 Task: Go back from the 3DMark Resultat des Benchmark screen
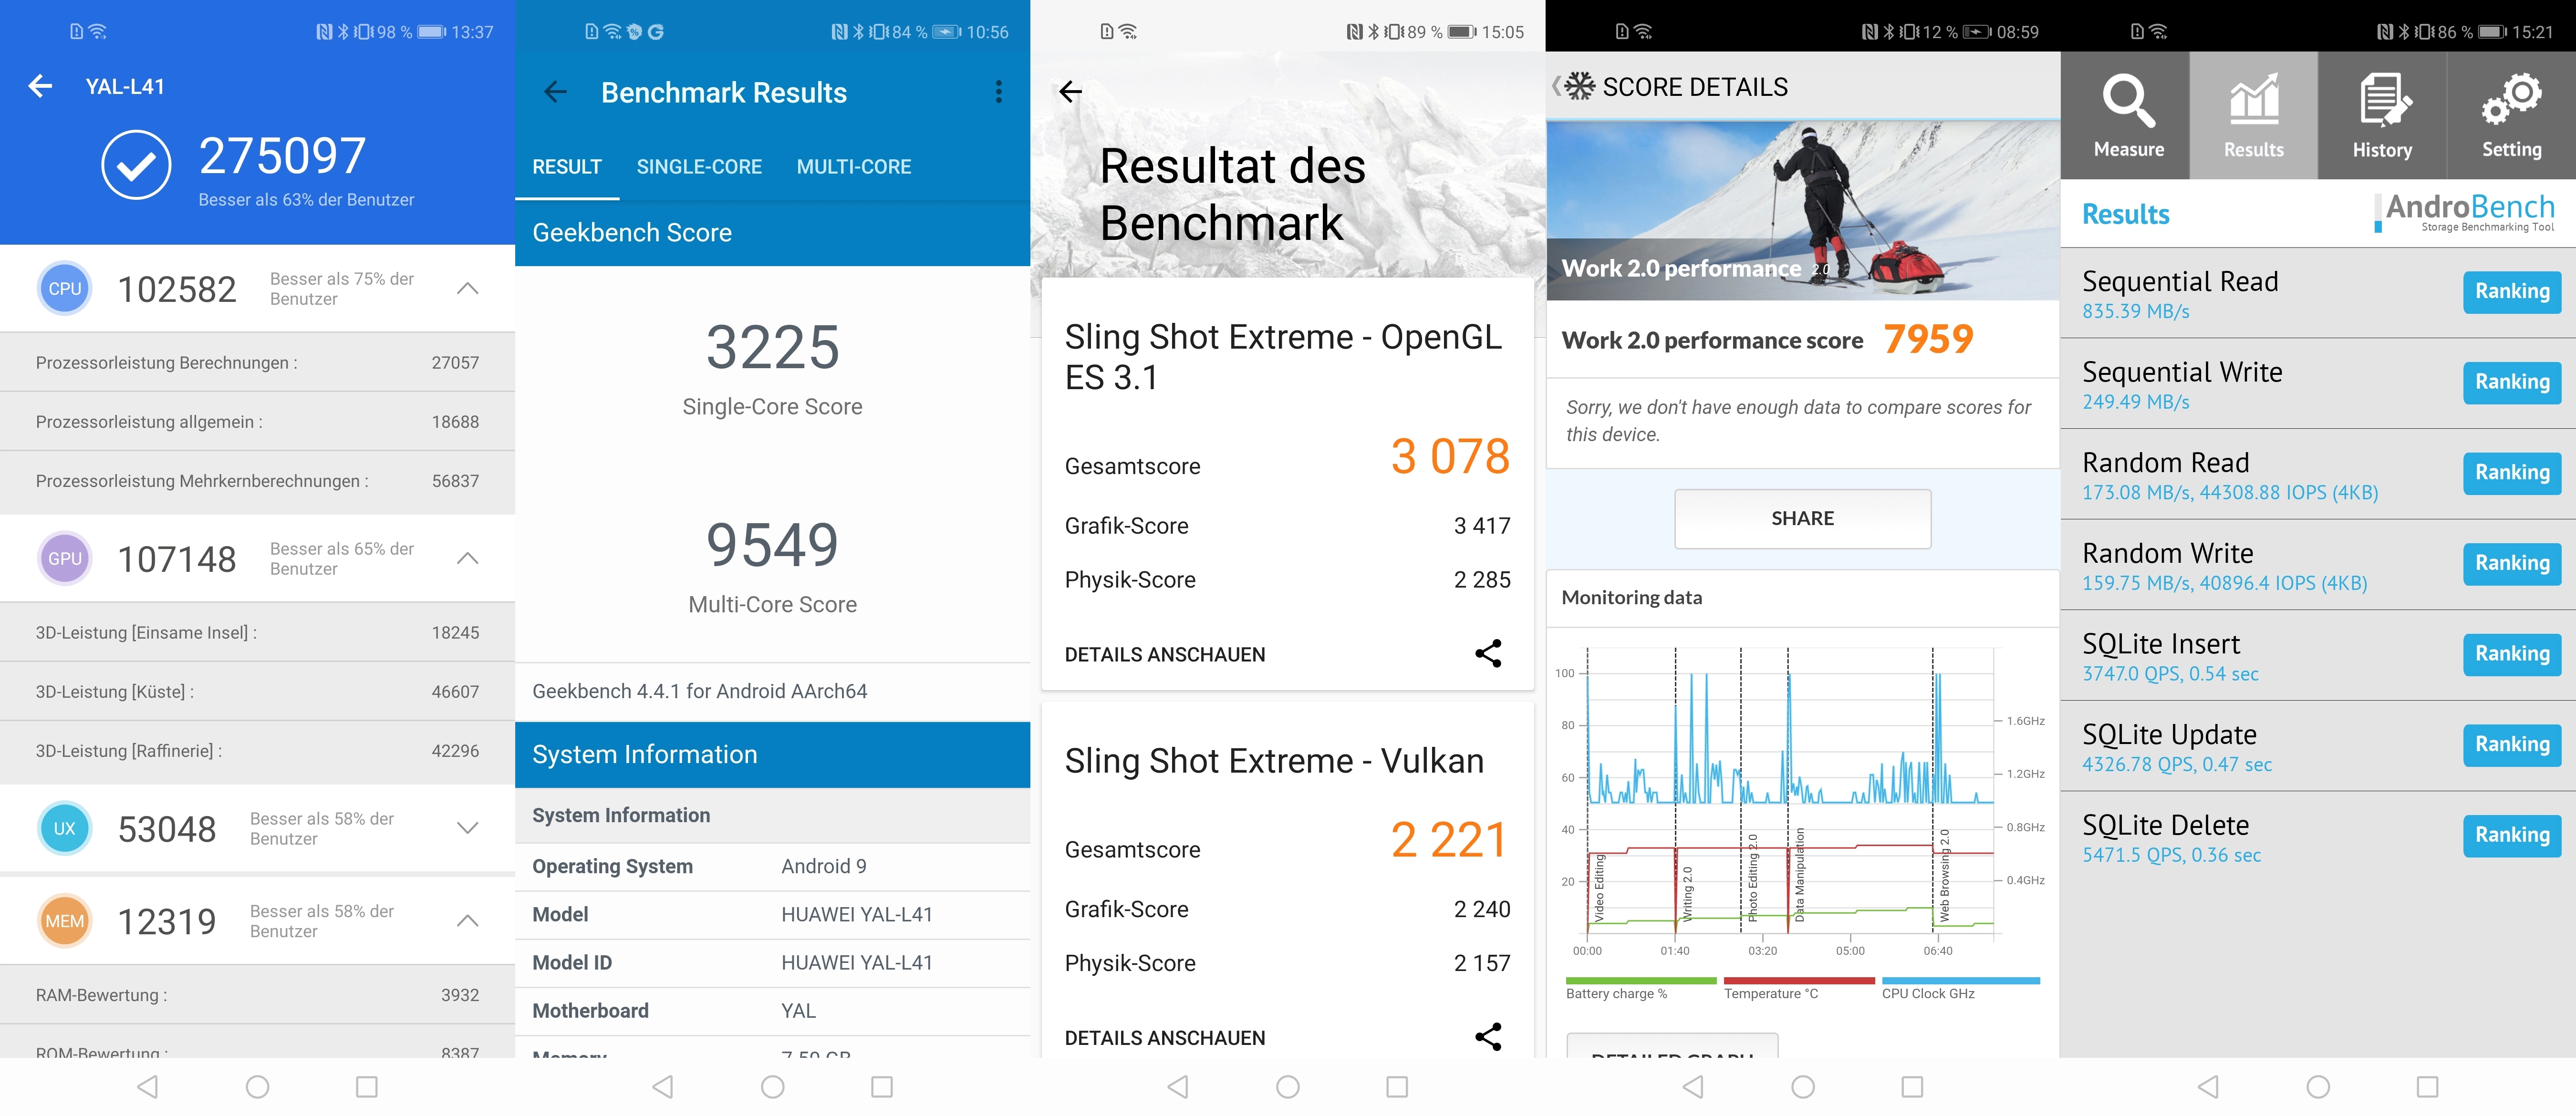click(x=1070, y=92)
